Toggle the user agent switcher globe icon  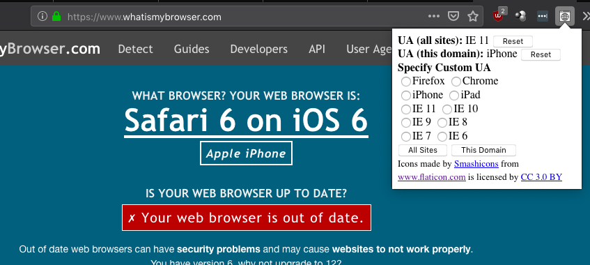click(x=565, y=16)
